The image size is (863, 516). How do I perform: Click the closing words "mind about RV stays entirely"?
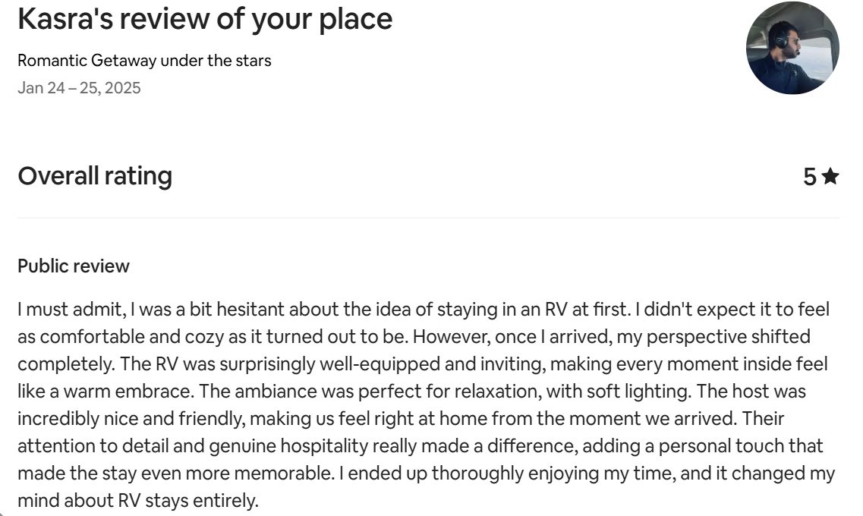coord(137,501)
